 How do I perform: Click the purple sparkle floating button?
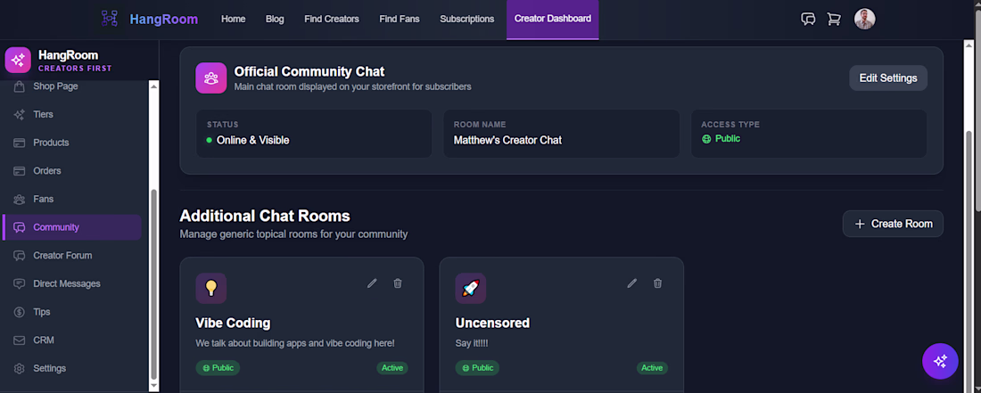click(940, 361)
